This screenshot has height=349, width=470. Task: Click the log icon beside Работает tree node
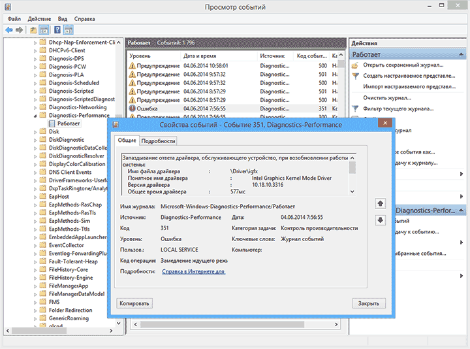[x=52, y=124]
